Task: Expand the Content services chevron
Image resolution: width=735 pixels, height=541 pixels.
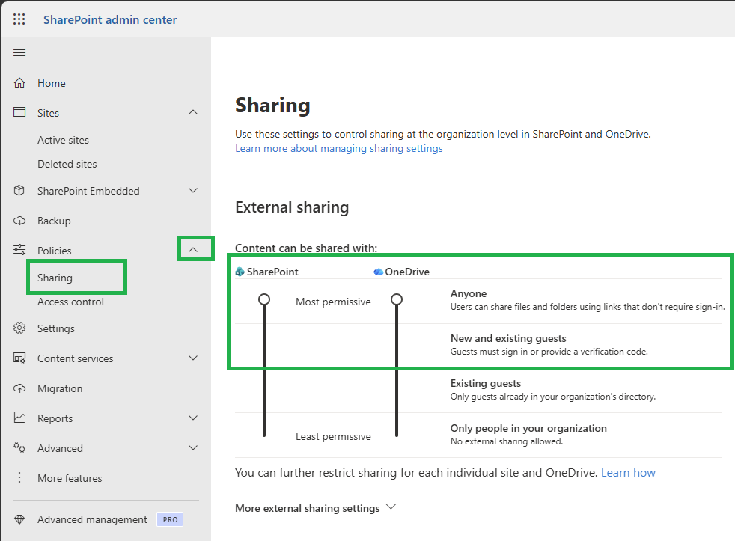Action: (x=193, y=358)
